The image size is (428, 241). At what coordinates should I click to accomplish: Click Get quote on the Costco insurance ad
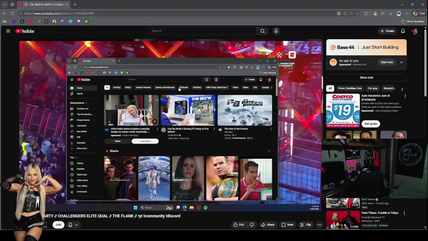click(370, 124)
